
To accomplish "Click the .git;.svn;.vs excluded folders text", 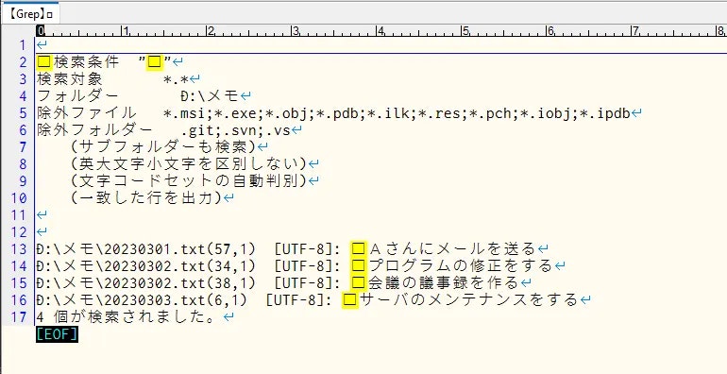I will coord(236,130).
